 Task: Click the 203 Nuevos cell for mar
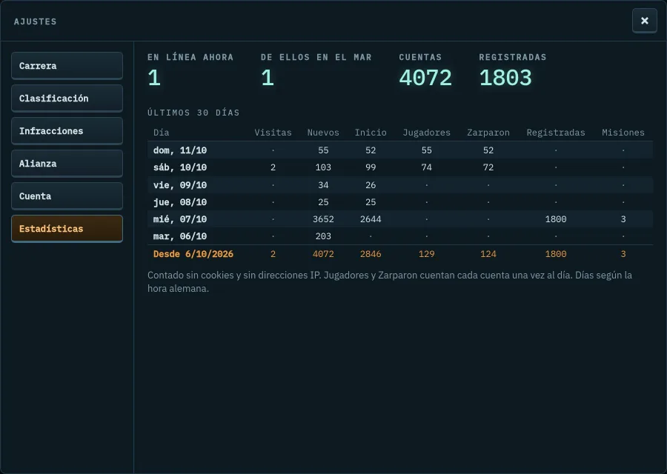pyautogui.click(x=323, y=236)
